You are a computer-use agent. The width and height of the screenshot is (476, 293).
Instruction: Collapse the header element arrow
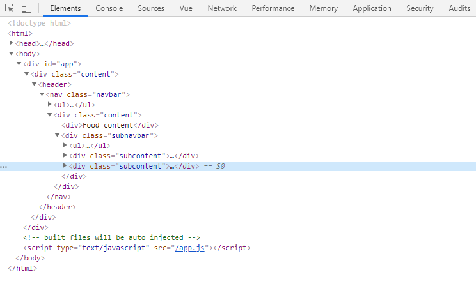35,84
